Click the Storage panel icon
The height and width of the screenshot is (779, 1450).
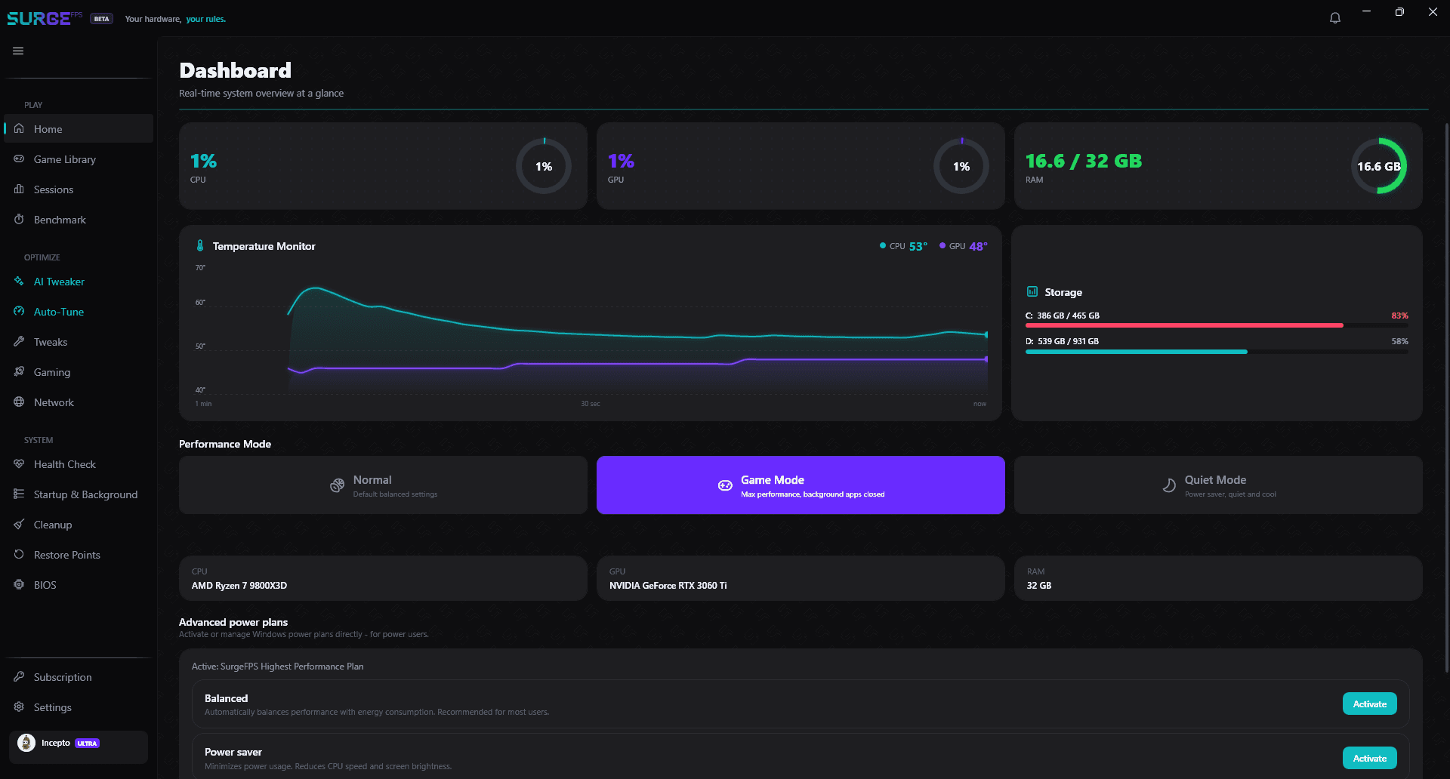[1032, 291]
